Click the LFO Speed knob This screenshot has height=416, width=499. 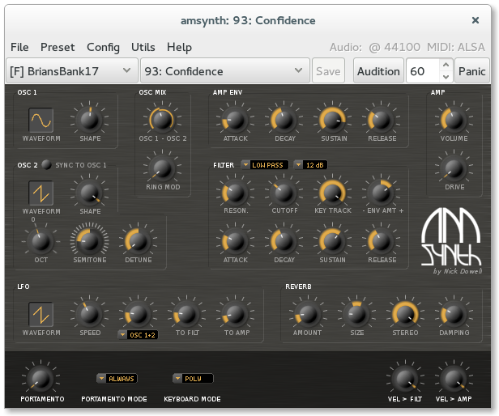(x=90, y=314)
